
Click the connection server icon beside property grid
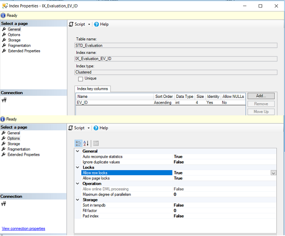click(x=4, y=204)
